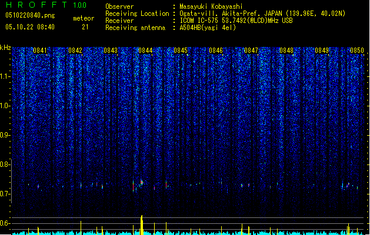Screen dimensions: 370x235
Task: Click the 0.8 frequency axis label
Action: pyautogui.click(x=5, y=164)
